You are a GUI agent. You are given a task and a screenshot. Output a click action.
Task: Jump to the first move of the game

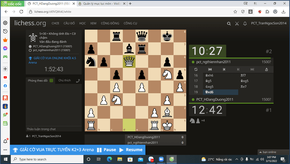(x=210, y=69)
